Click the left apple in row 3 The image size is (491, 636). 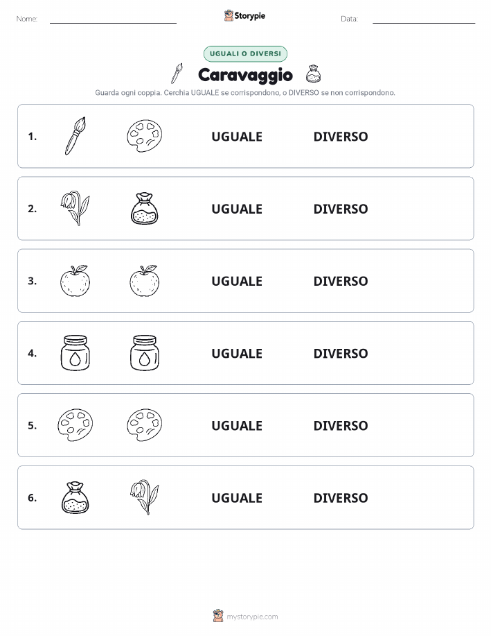(x=75, y=281)
